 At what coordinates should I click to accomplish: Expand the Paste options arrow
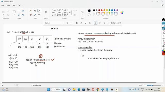tap(3, 15)
